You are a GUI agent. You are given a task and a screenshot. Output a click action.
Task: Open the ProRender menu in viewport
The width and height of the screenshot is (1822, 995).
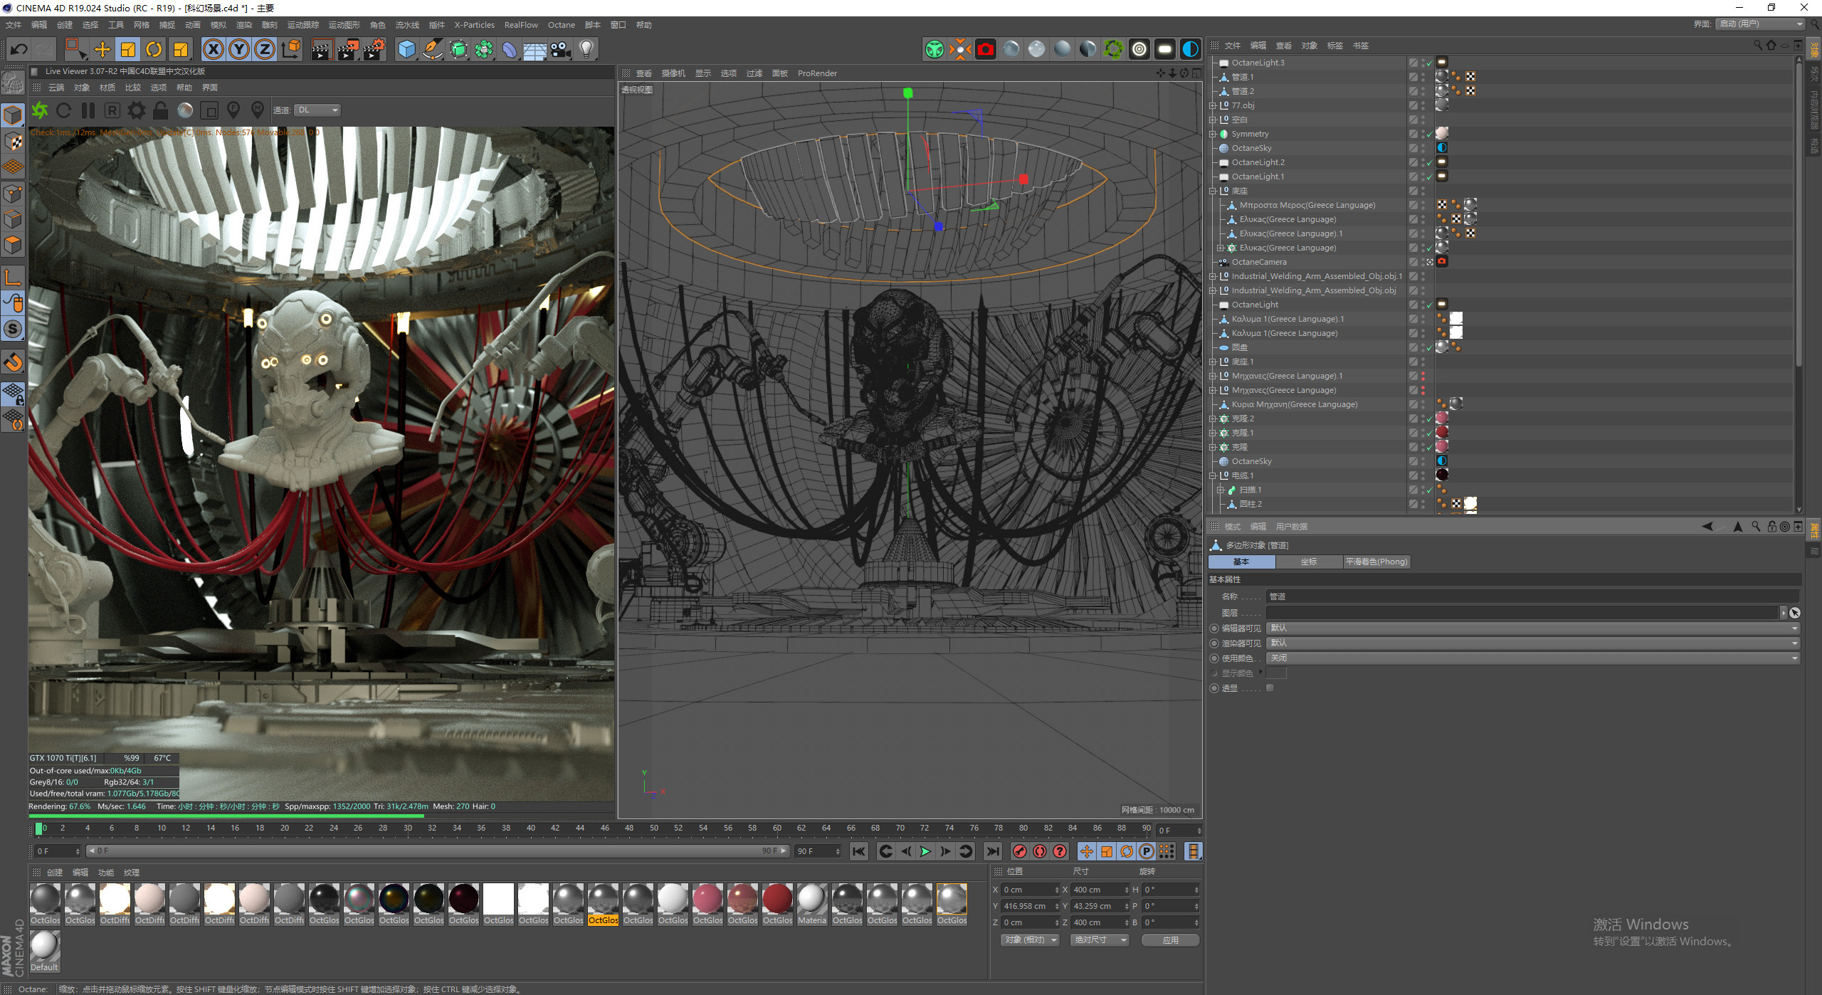[x=817, y=73]
